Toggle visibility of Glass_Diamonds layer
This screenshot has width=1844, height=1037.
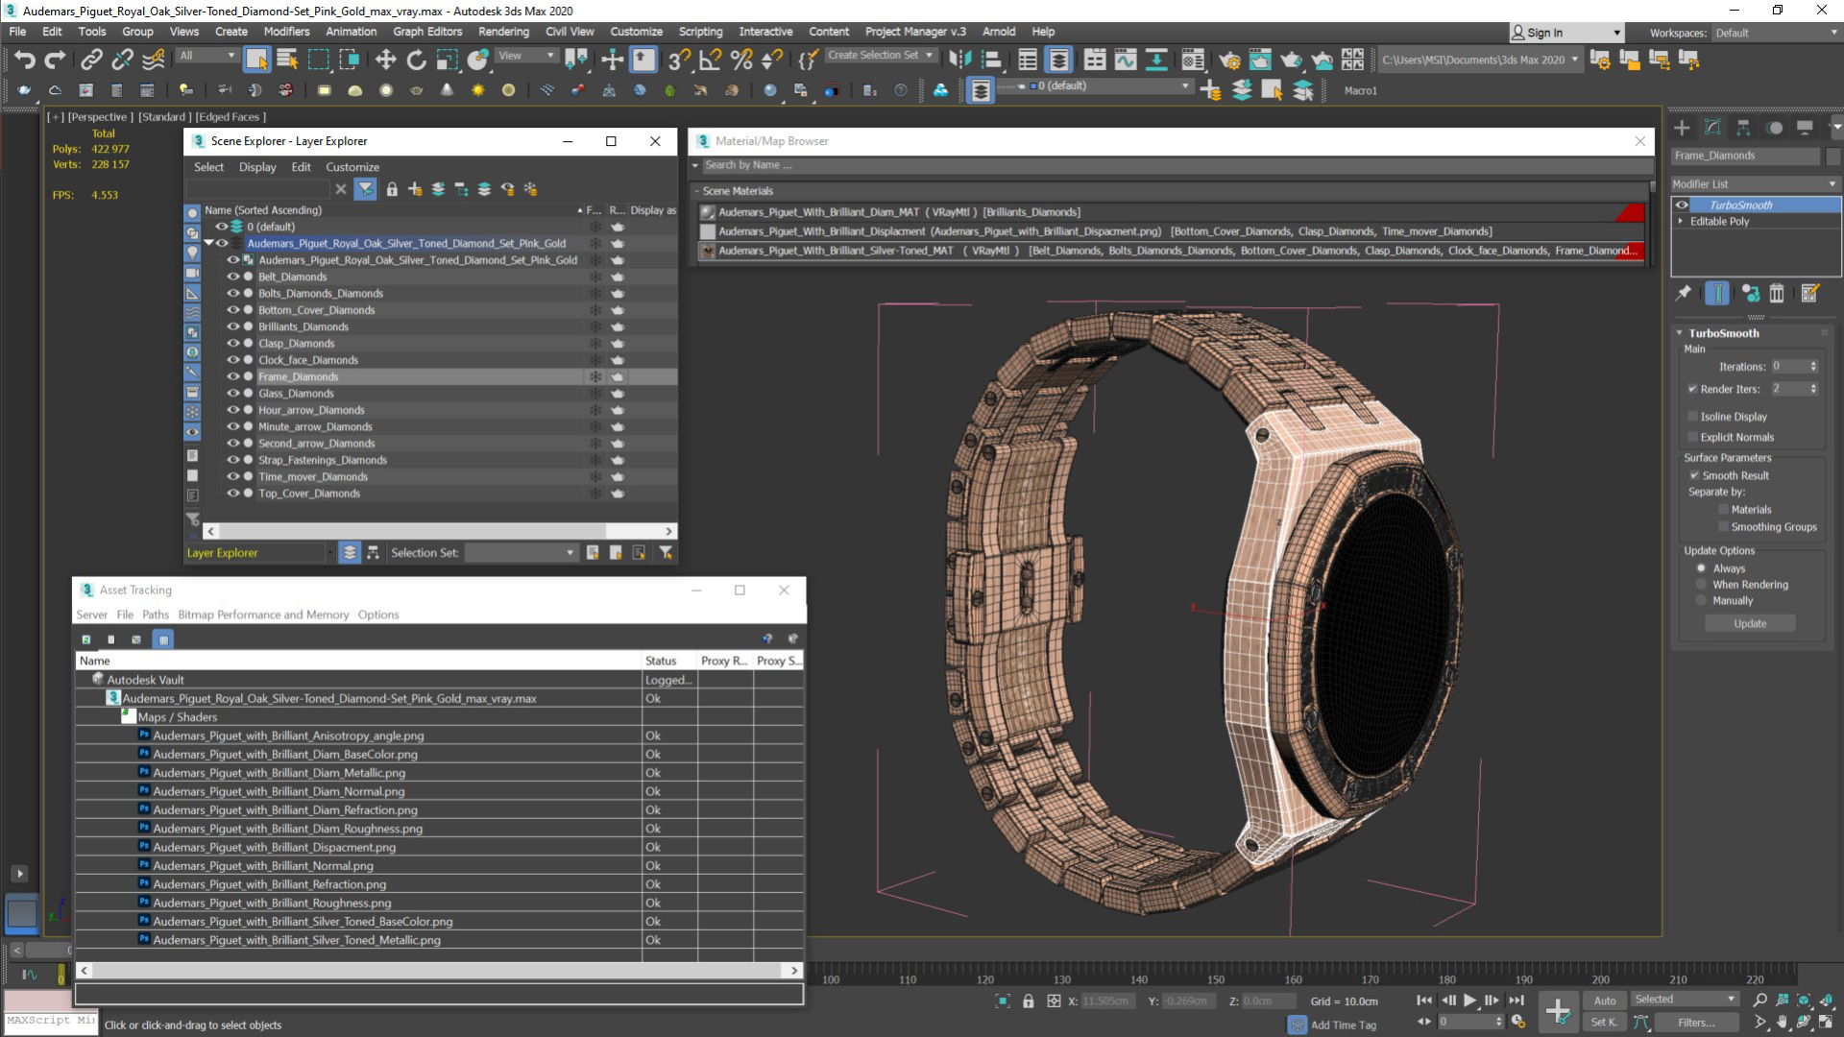click(232, 394)
